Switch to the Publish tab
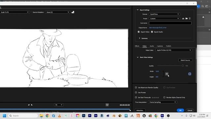 (x=168, y=46)
